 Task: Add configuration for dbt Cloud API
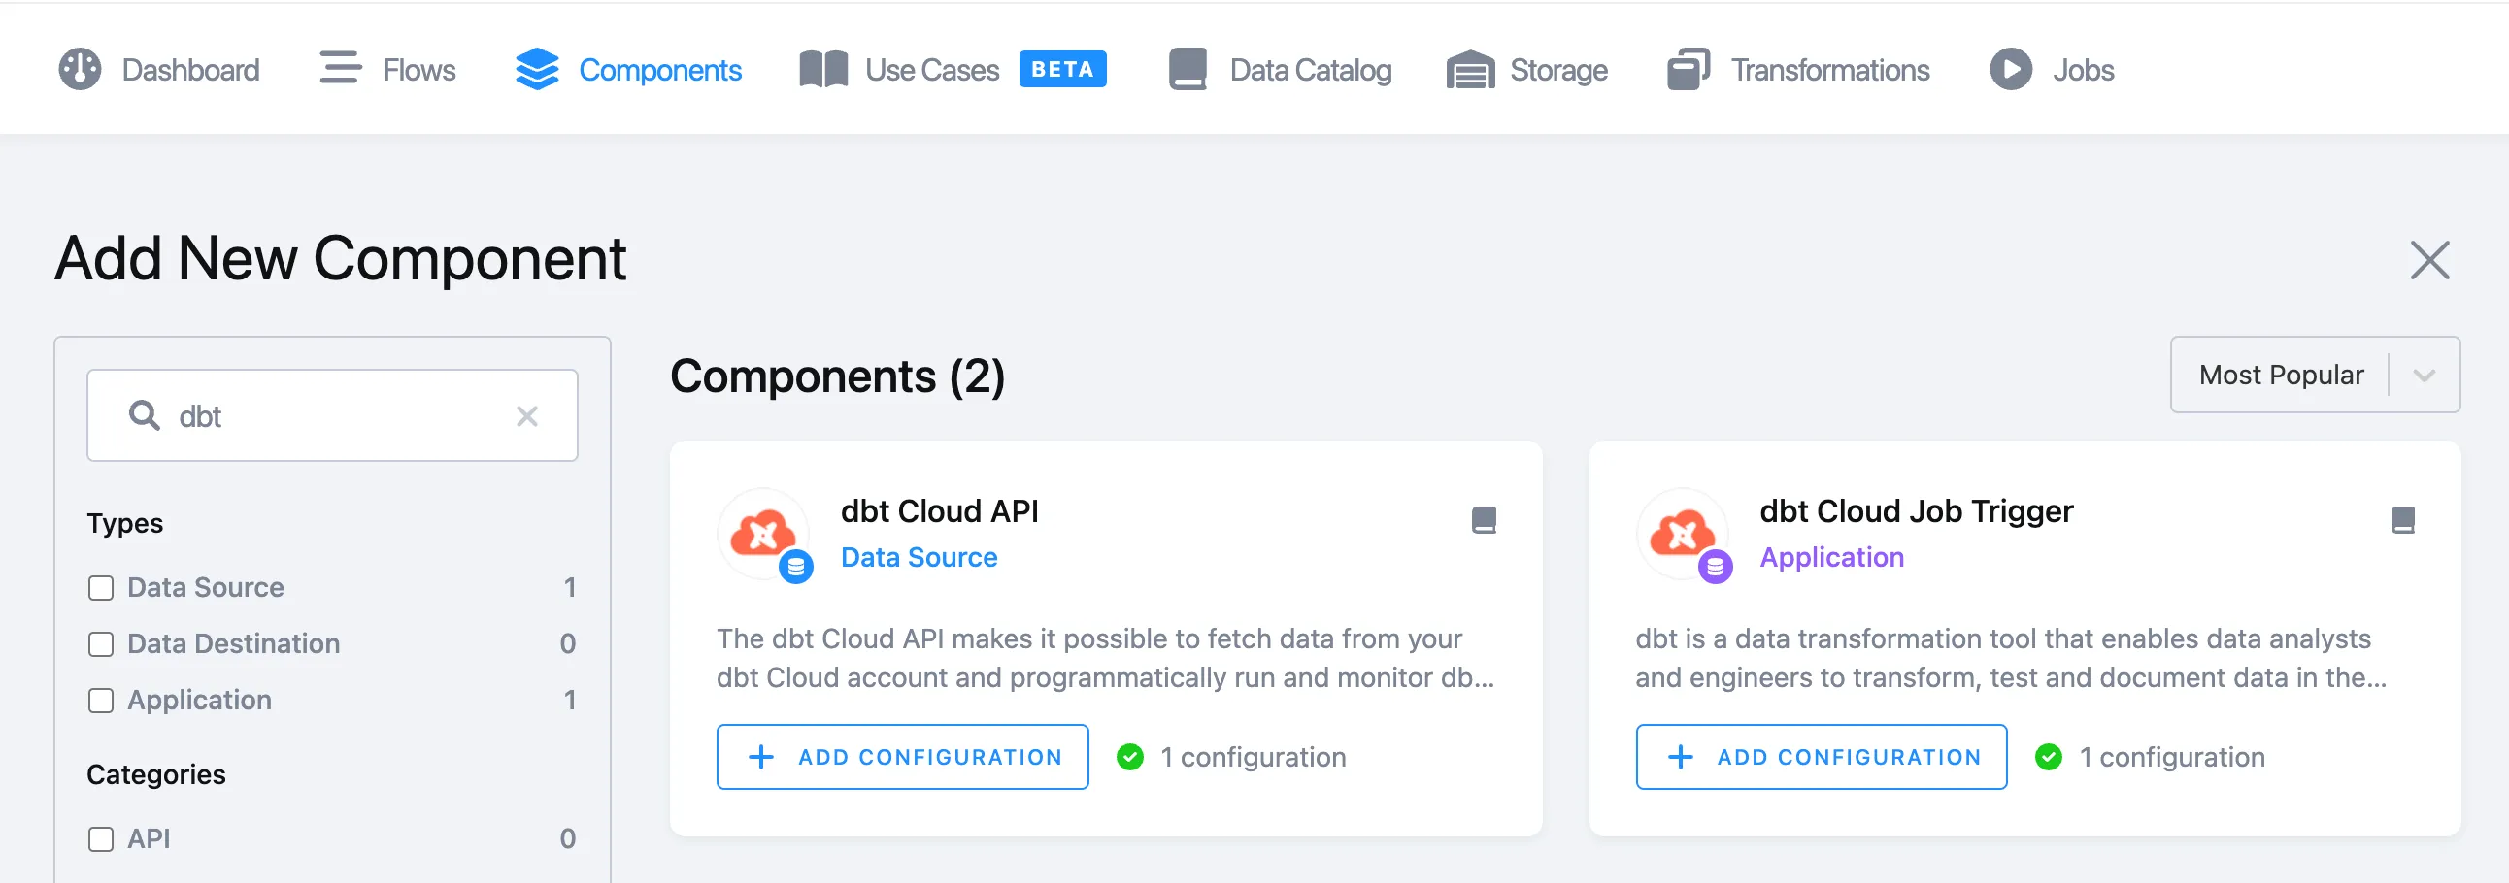(902, 757)
